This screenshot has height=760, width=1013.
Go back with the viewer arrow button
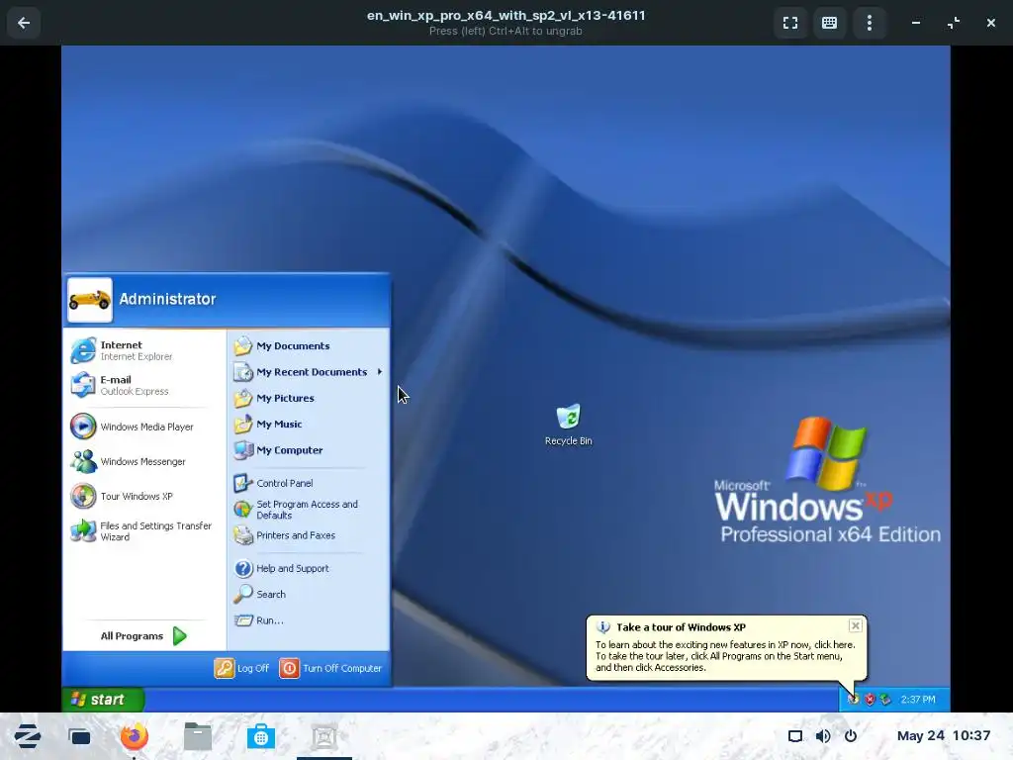[x=24, y=24]
